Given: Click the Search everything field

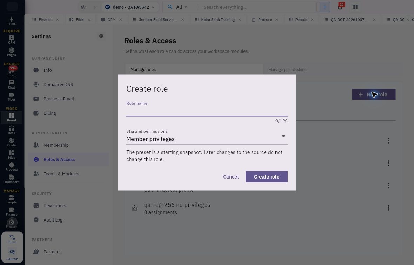Looking at the screenshot, I should [x=257, y=7].
